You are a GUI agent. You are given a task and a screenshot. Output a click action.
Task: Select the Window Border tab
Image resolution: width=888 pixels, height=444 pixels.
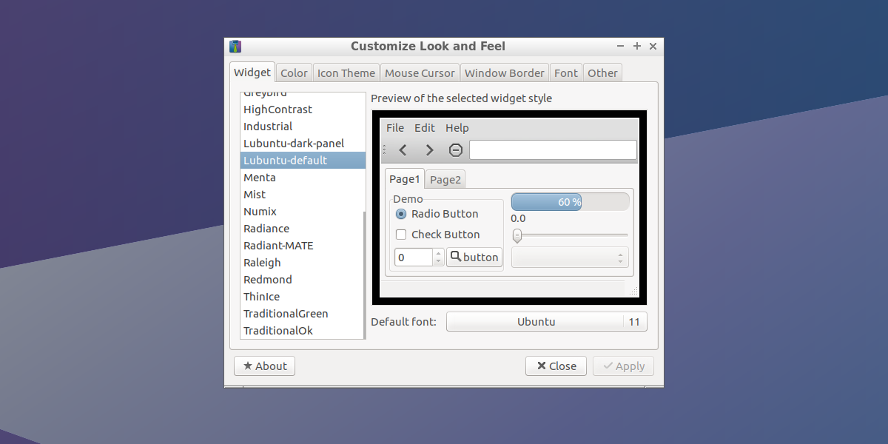[504, 73]
